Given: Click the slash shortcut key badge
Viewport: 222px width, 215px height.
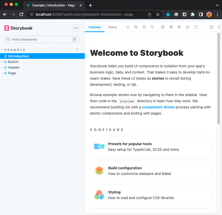Looking at the screenshot, I should pyautogui.click(x=75, y=39).
